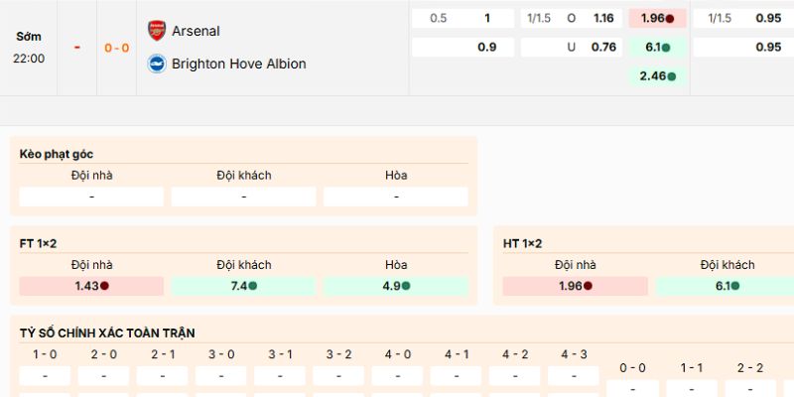Viewport: 794px width, 397px height.
Task: Choose the 4 - 3 correct score cell
Action: [x=574, y=376]
